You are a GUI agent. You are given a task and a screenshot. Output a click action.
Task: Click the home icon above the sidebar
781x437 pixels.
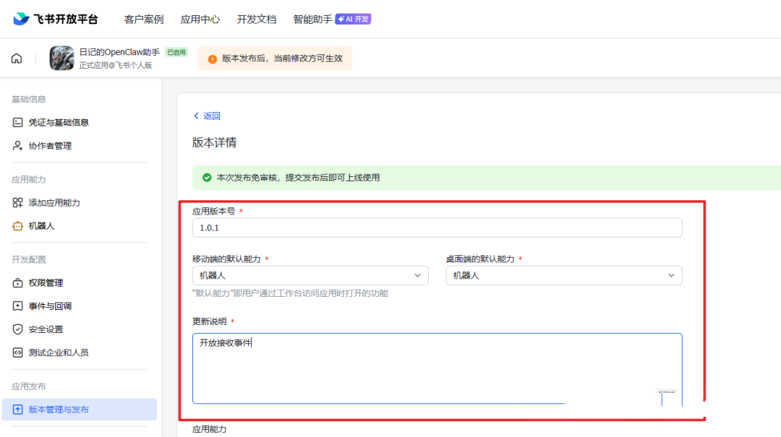coord(16,58)
